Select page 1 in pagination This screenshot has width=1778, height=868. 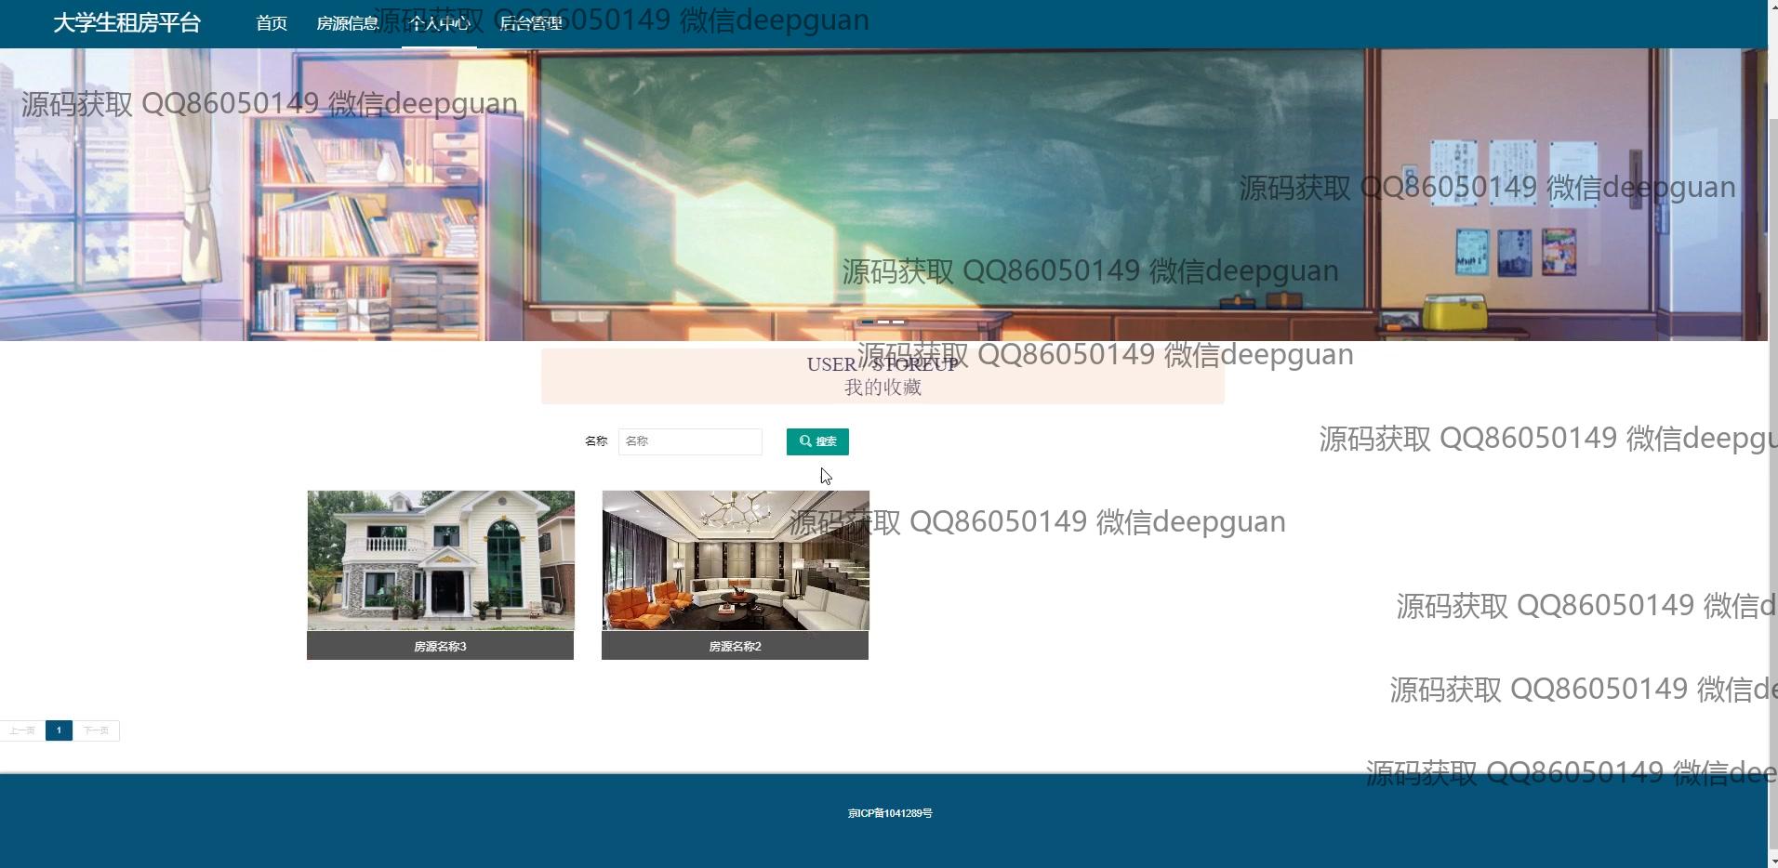tap(59, 730)
